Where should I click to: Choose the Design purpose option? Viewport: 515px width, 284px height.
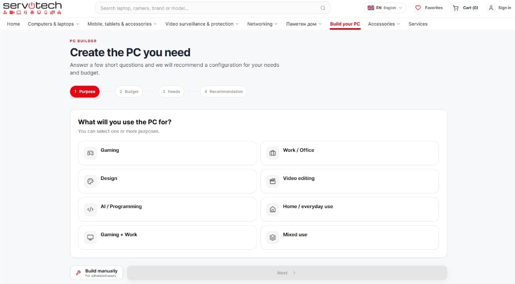(x=167, y=181)
